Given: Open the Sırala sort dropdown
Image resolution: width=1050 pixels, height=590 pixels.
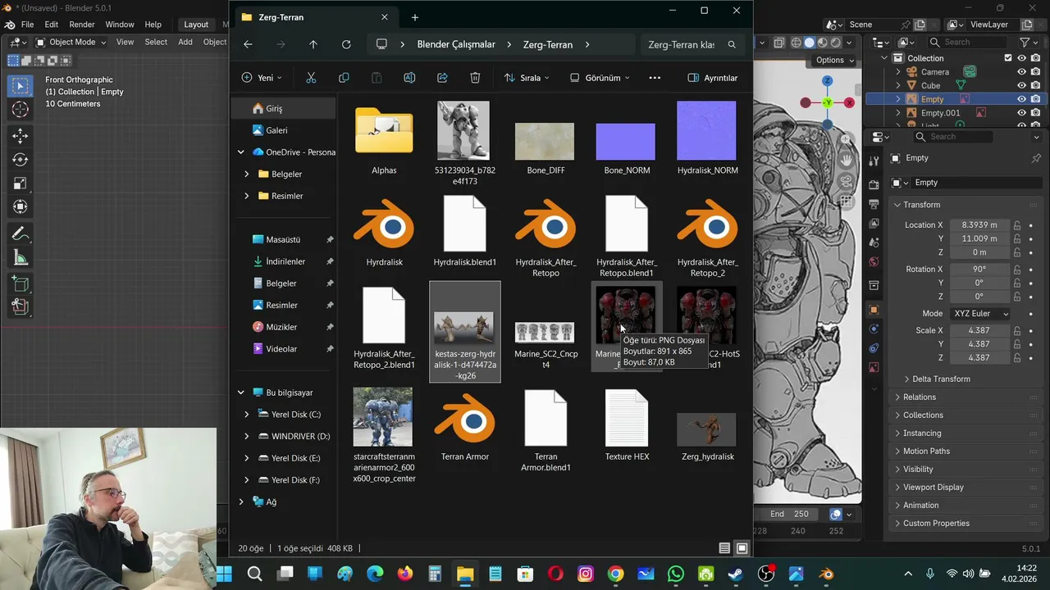Looking at the screenshot, I should coord(526,78).
